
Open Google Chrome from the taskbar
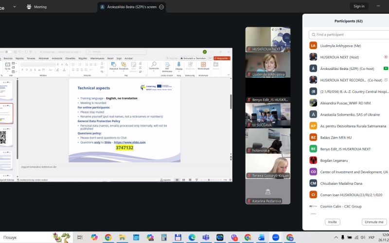pos(108,238)
